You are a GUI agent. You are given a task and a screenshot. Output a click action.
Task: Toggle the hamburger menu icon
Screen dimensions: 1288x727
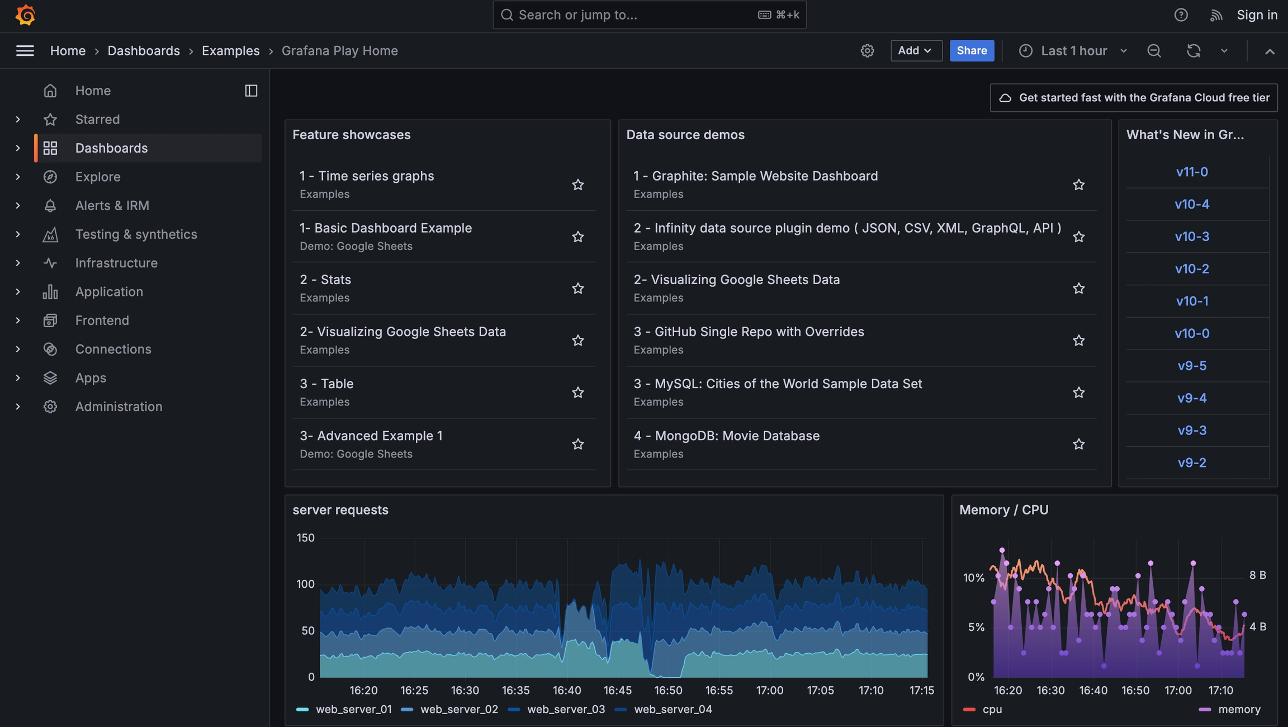[25, 51]
